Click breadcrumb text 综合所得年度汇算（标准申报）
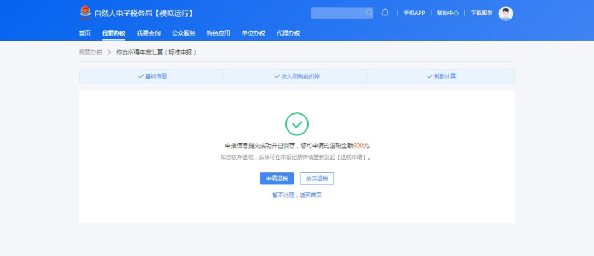 click(x=156, y=53)
